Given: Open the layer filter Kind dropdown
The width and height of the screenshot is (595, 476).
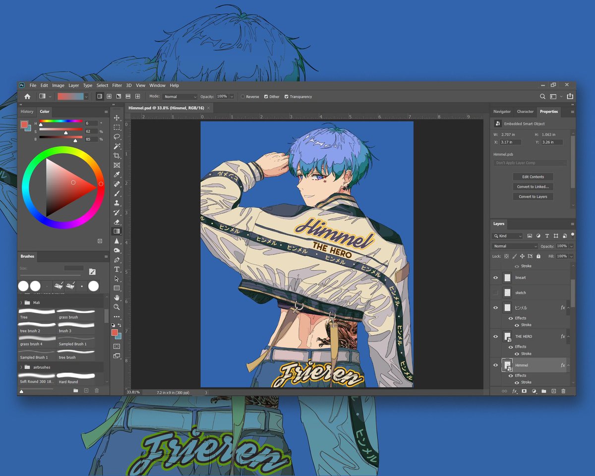Looking at the screenshot, I should [x=508, y=236].
